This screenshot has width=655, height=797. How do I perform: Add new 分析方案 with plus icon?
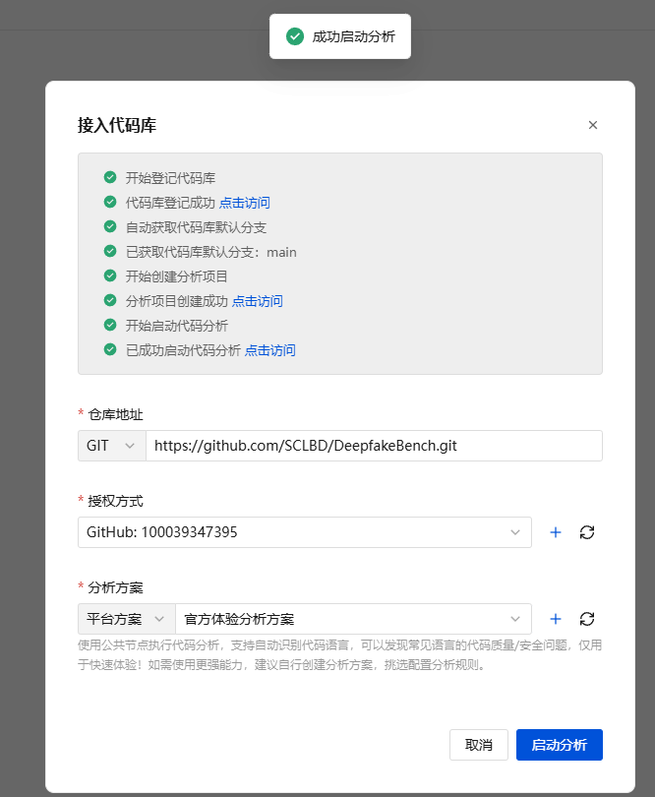[x=556, y=619]
